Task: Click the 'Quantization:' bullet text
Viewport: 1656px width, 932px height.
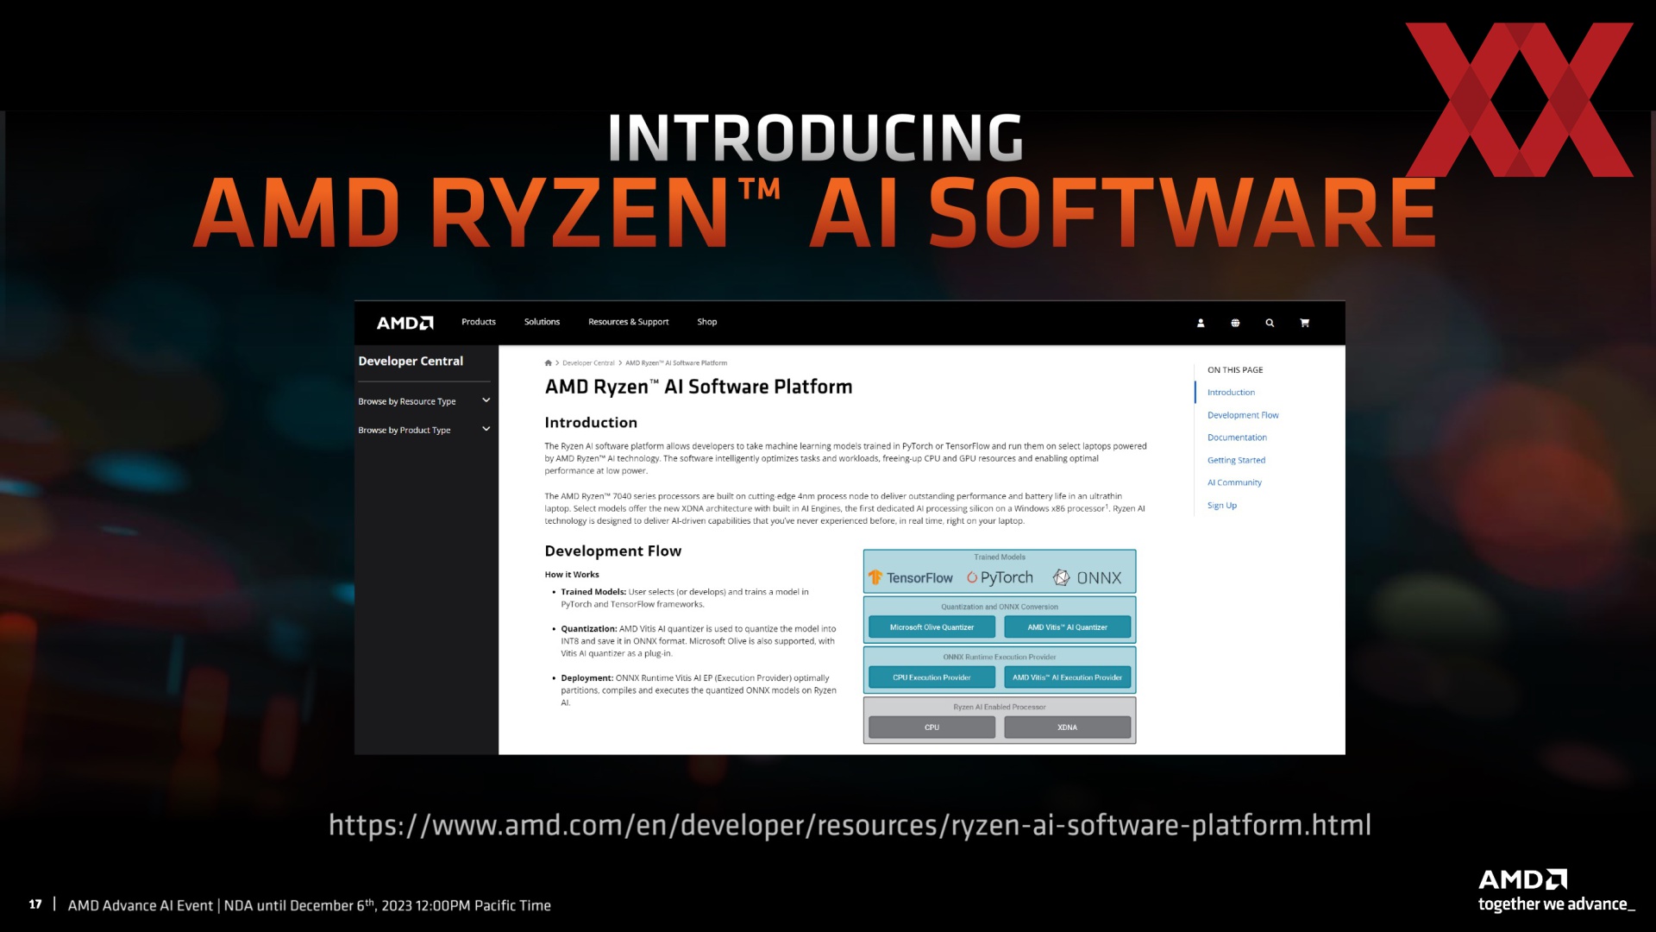Action: click(x=588, y=629)
